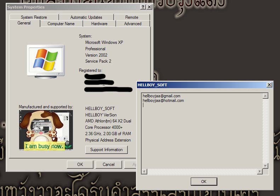Screen dimensions: 280x196
Task: Click the HELLBOY_SOFT manufacturer text
Action: [100, 109]
